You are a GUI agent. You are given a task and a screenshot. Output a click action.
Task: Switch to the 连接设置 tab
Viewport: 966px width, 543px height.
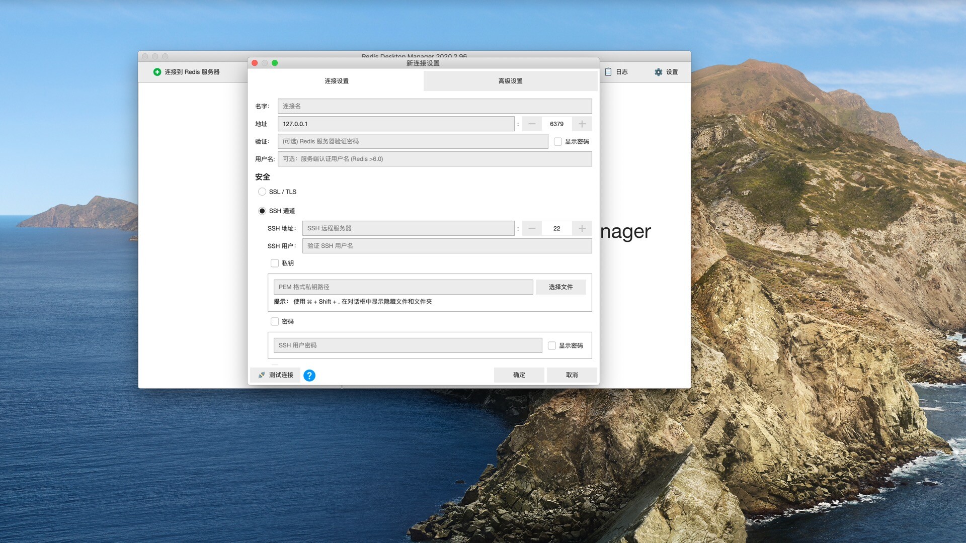pos(336,81)
